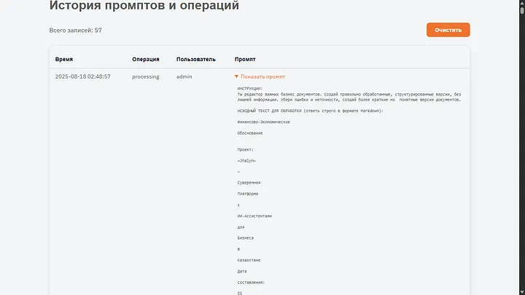Image resolution: width=525 pixels, height=295 pixels.
Task: Click the 2025-08-18 02:48:57 timestamp cell
Action: pyautogui.click(x=82, y=76)
